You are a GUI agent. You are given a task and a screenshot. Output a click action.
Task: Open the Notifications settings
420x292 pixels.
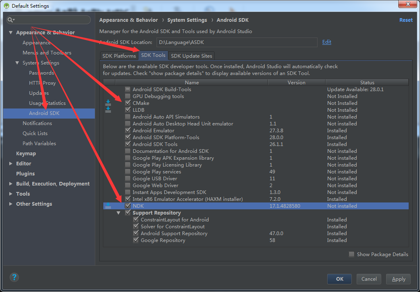37,123
